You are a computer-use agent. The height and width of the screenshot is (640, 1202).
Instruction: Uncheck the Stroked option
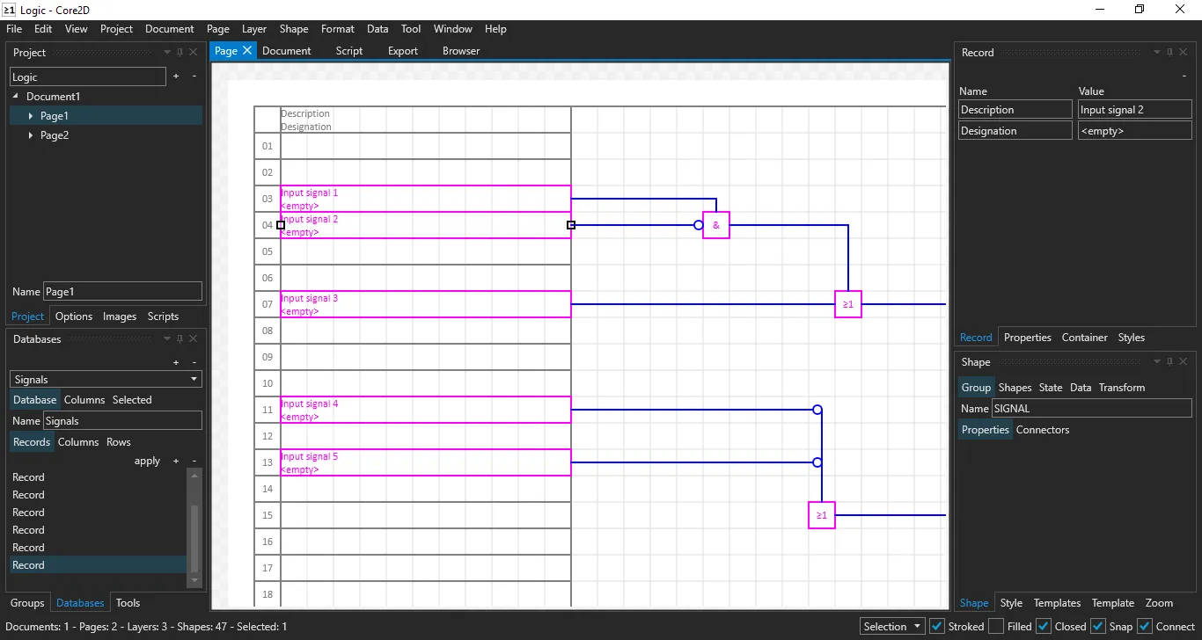(x=938, y=626)
